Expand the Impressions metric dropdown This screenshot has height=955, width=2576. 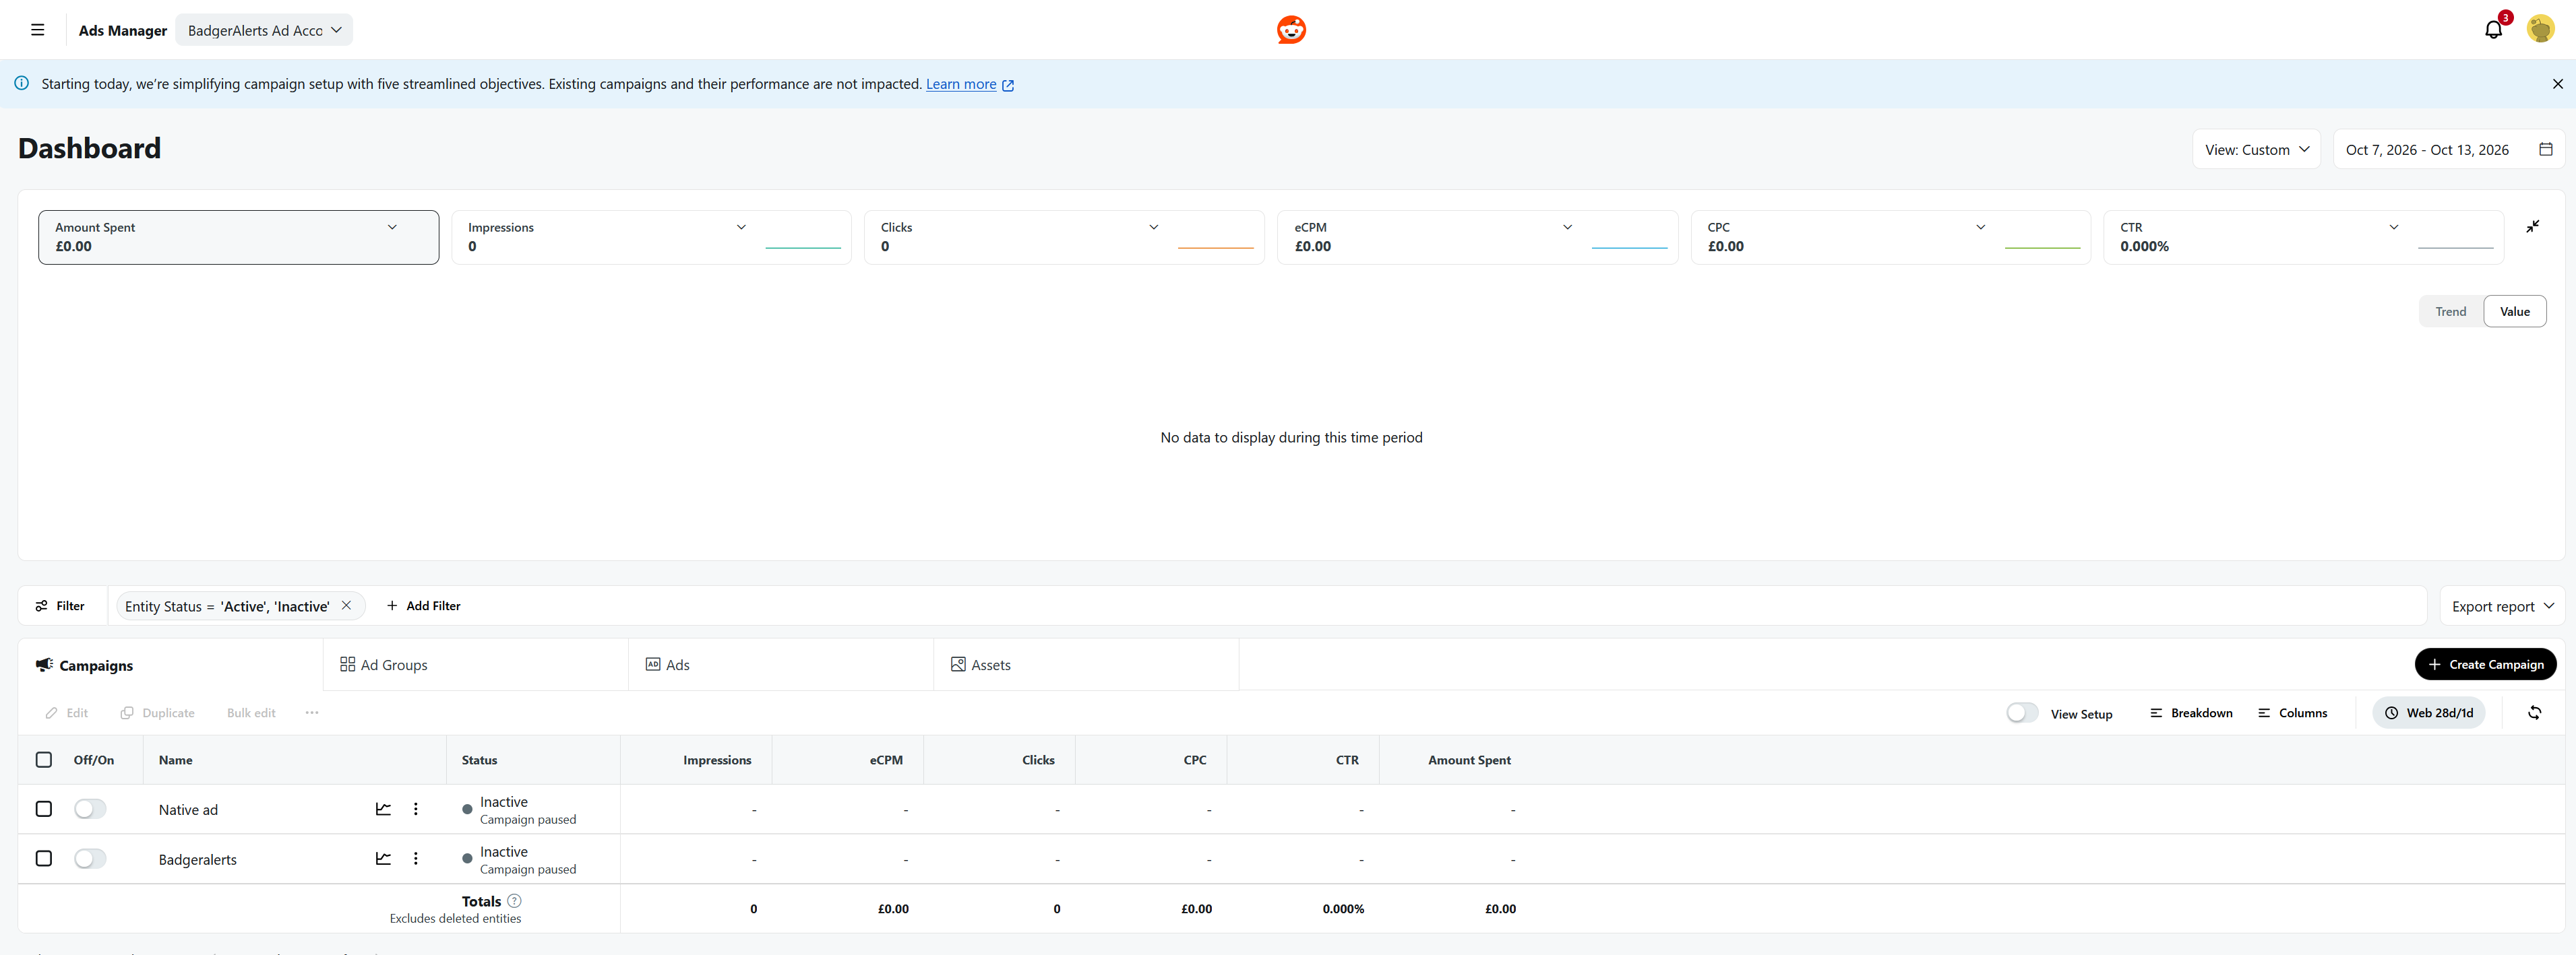click(741, 227)
